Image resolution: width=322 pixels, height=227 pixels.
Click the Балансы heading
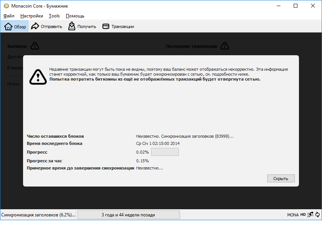point(17,46)
